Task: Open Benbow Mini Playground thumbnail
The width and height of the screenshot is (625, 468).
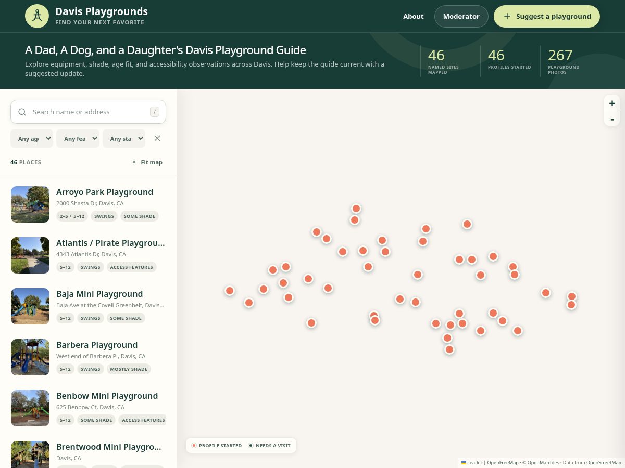Action: [x=30, y=408]
